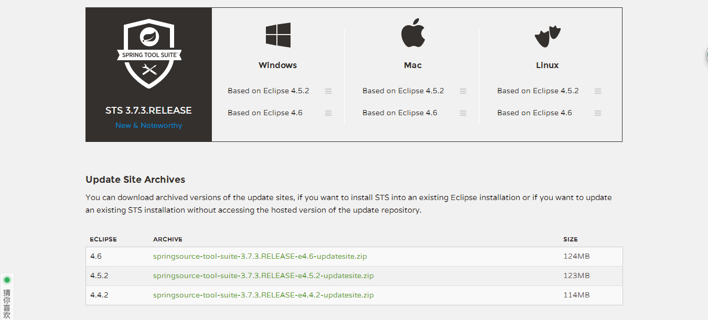Select Linux 'Based on Eclipse 4.5.2' text
Screen dimensions: 708x320
[538, 91]
